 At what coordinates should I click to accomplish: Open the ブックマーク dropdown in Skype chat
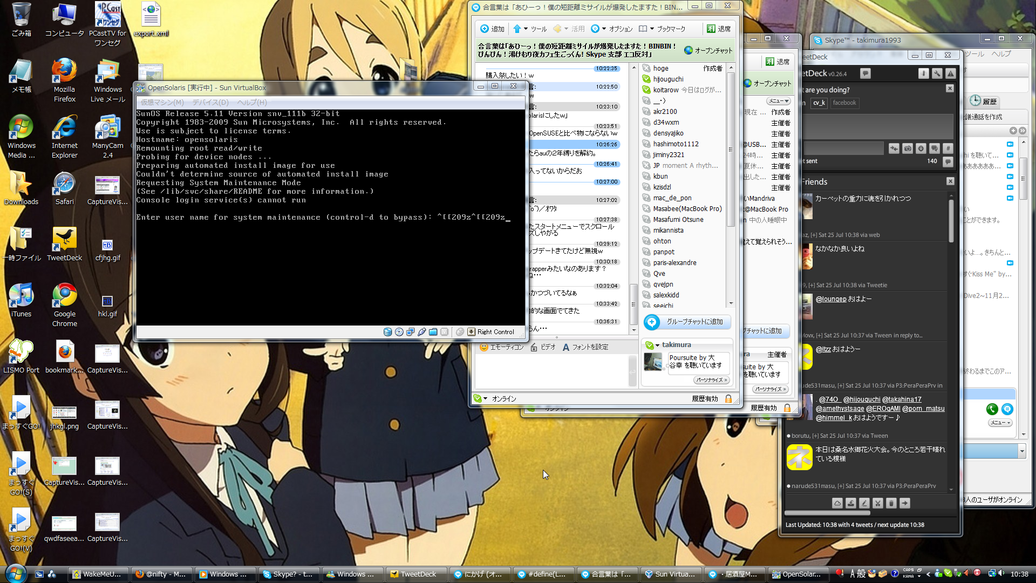(662, 29)
